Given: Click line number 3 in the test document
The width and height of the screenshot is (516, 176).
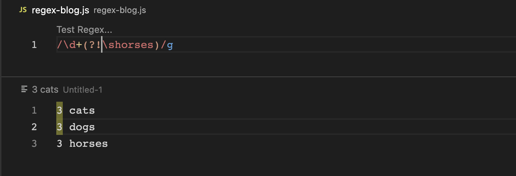Looking at the screenshot, I should pyautogui.click(x=34, y=144).
